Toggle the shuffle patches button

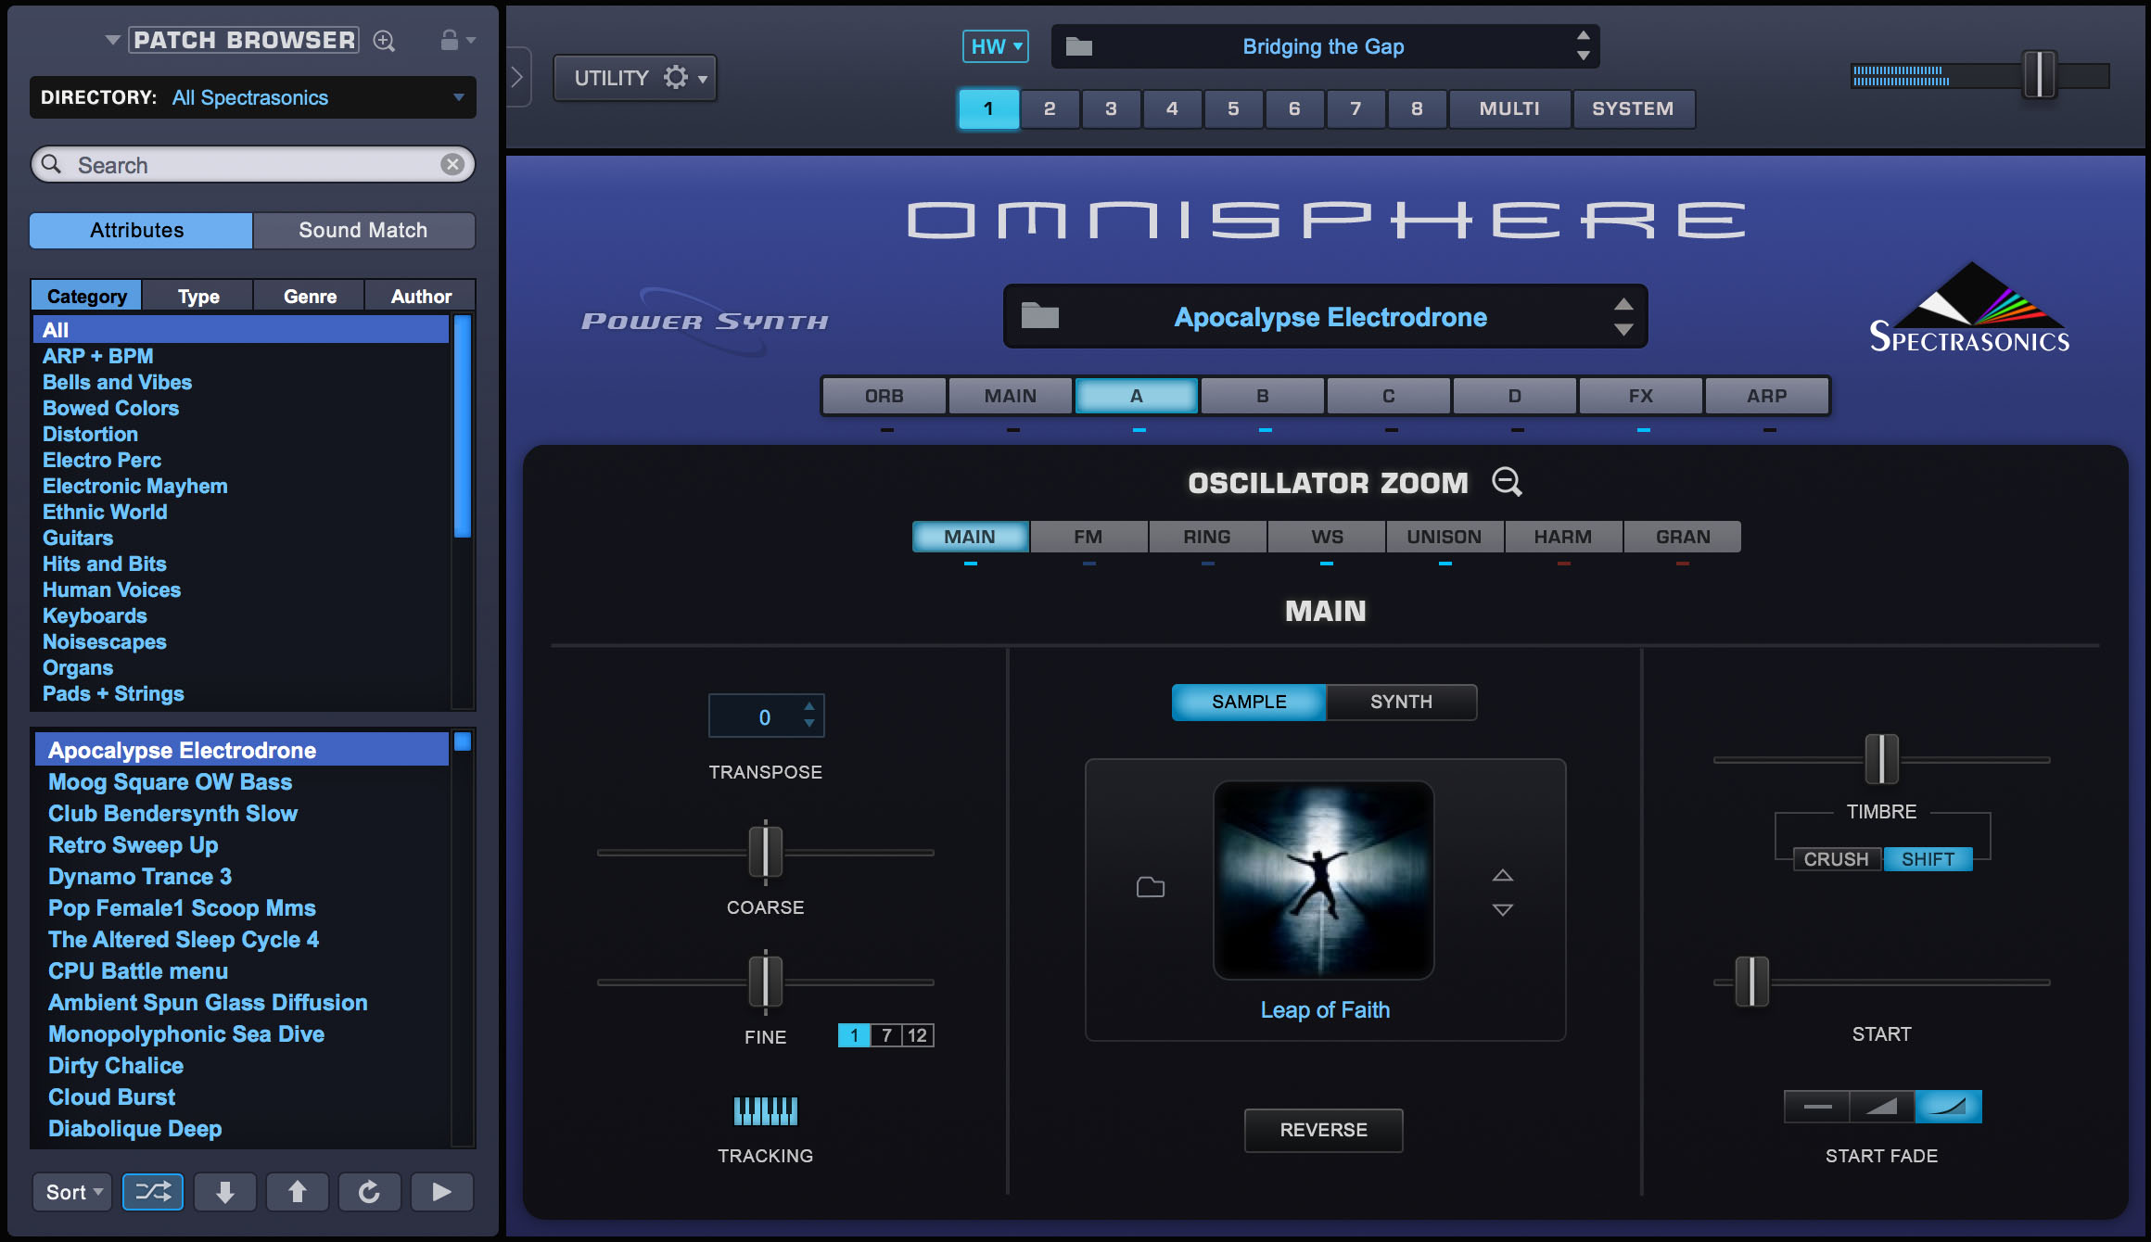click(x=153, y=1191)
